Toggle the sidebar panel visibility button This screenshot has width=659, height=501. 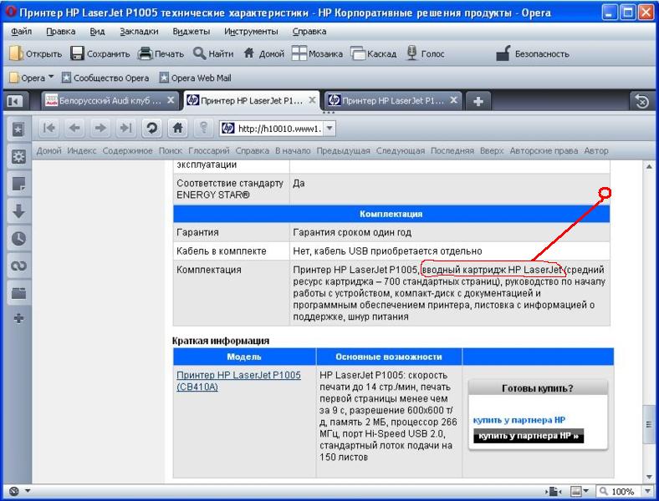coord(14,101)
